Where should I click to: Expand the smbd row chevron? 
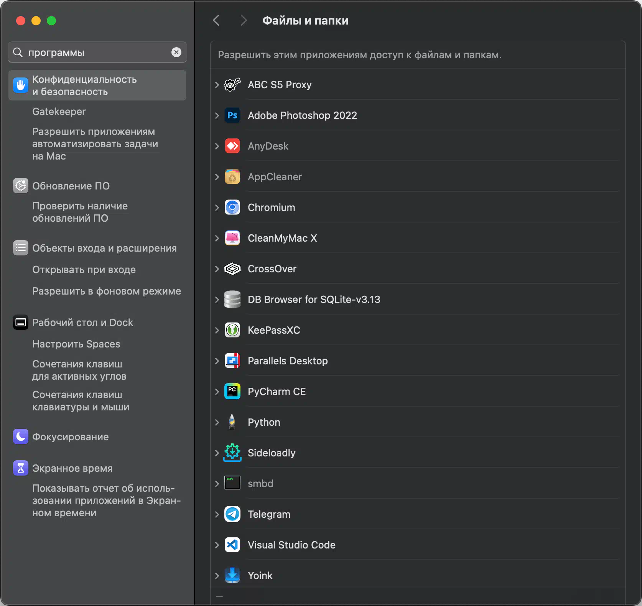tap(217, 483)
